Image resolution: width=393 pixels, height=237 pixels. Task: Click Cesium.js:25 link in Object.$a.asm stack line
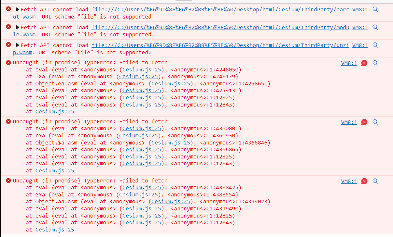(x=171, y=143)
